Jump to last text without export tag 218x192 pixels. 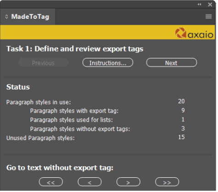point(167,182)
